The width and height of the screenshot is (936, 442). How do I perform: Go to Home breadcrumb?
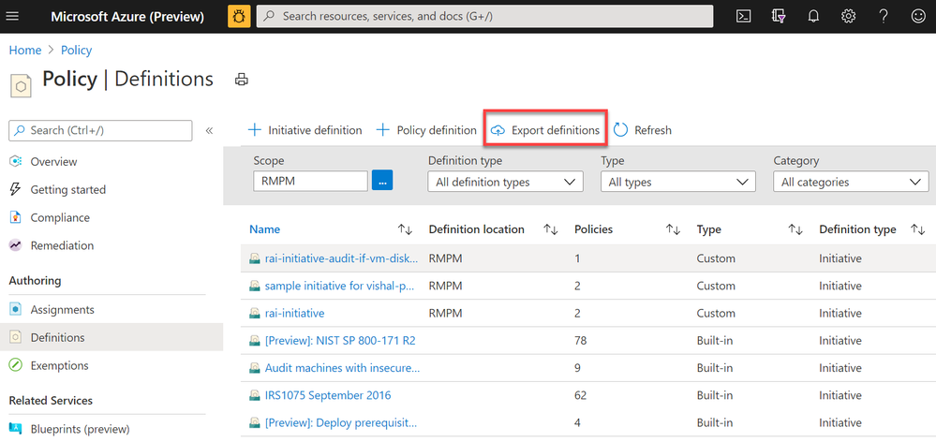click(x=25, y=51)
